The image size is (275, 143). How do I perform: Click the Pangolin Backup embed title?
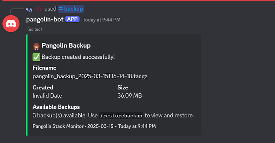click(66, 45)
